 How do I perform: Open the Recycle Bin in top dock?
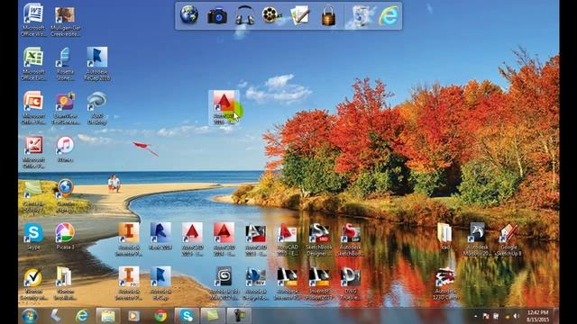point(361,16)
